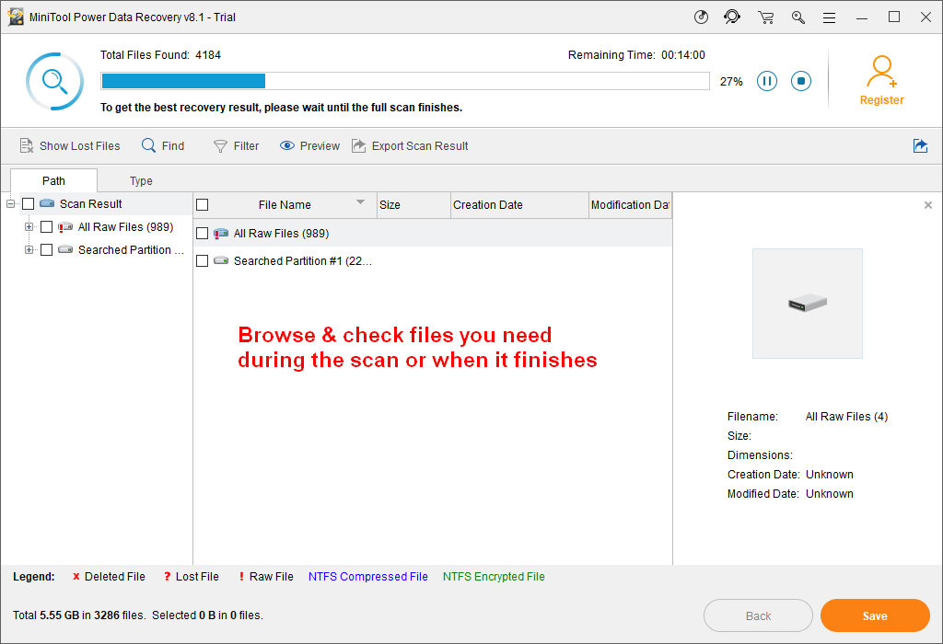Click the Register link text
Viewport: 943px width, 644px height.
point(881,100)
